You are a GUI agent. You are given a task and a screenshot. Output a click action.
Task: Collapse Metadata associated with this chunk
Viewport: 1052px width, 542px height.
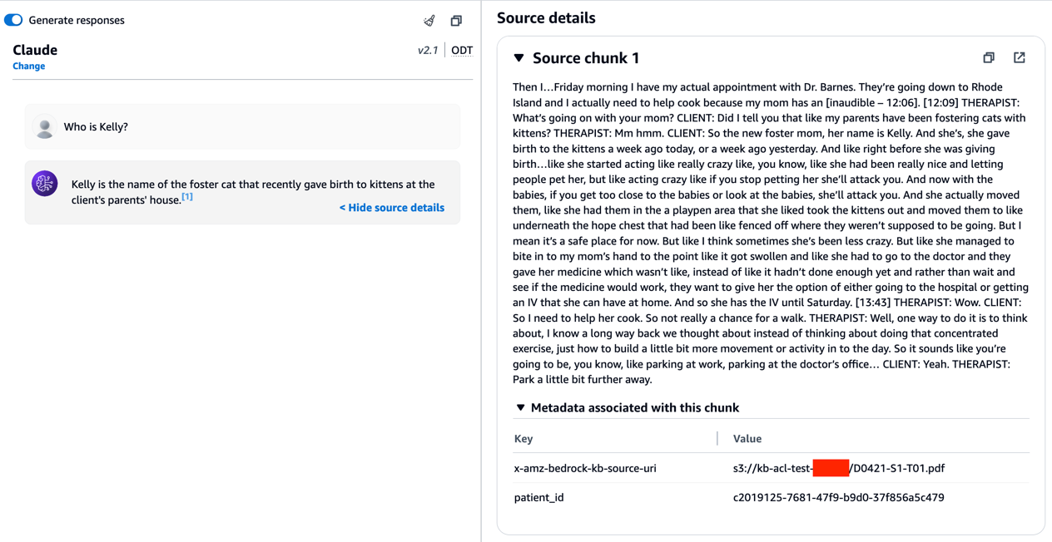click(x=521, y=408)
